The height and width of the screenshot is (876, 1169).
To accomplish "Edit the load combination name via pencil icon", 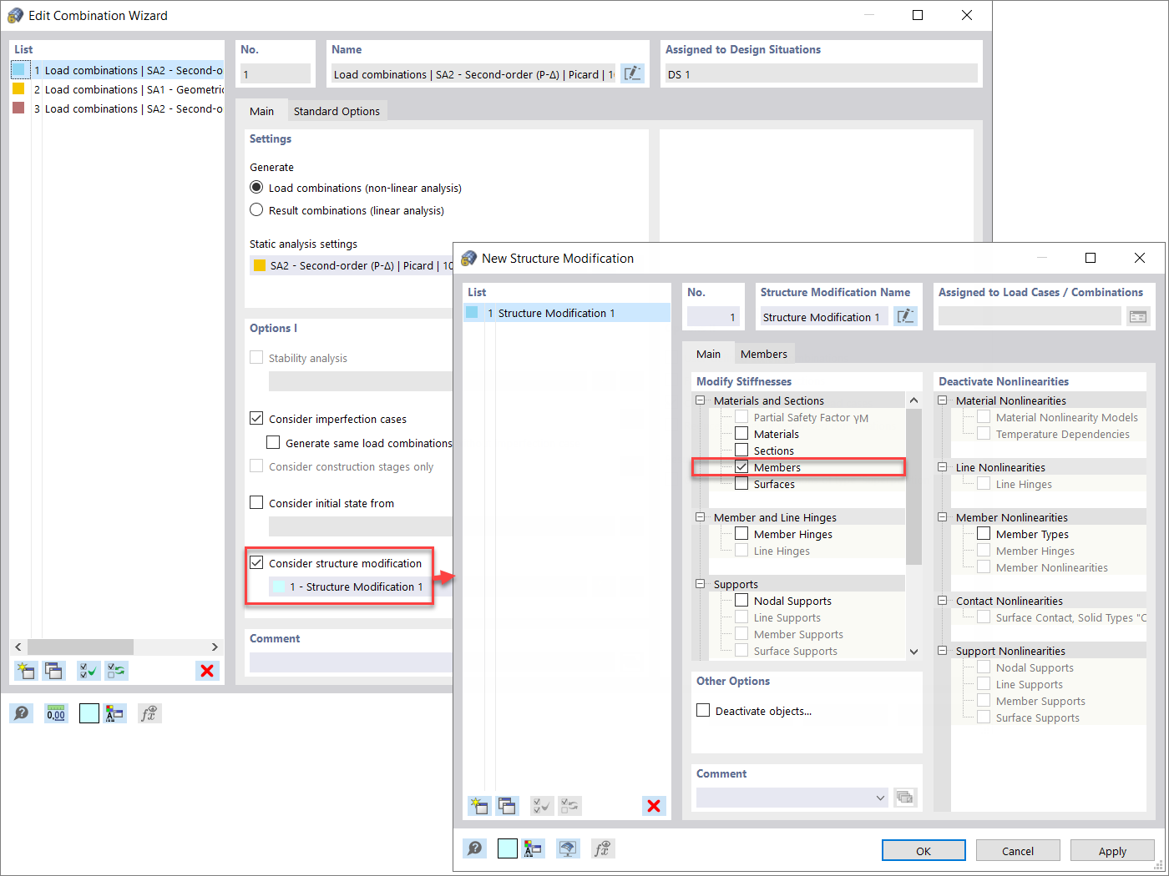I will coord(633,73).
